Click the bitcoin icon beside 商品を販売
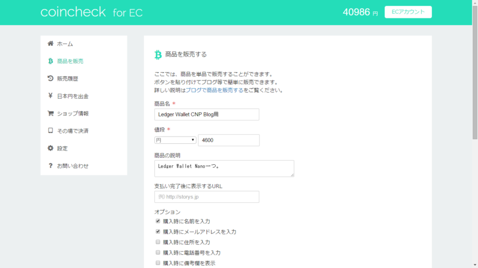Viewport: 478px width, 268px height. click(x=50, y=61)
